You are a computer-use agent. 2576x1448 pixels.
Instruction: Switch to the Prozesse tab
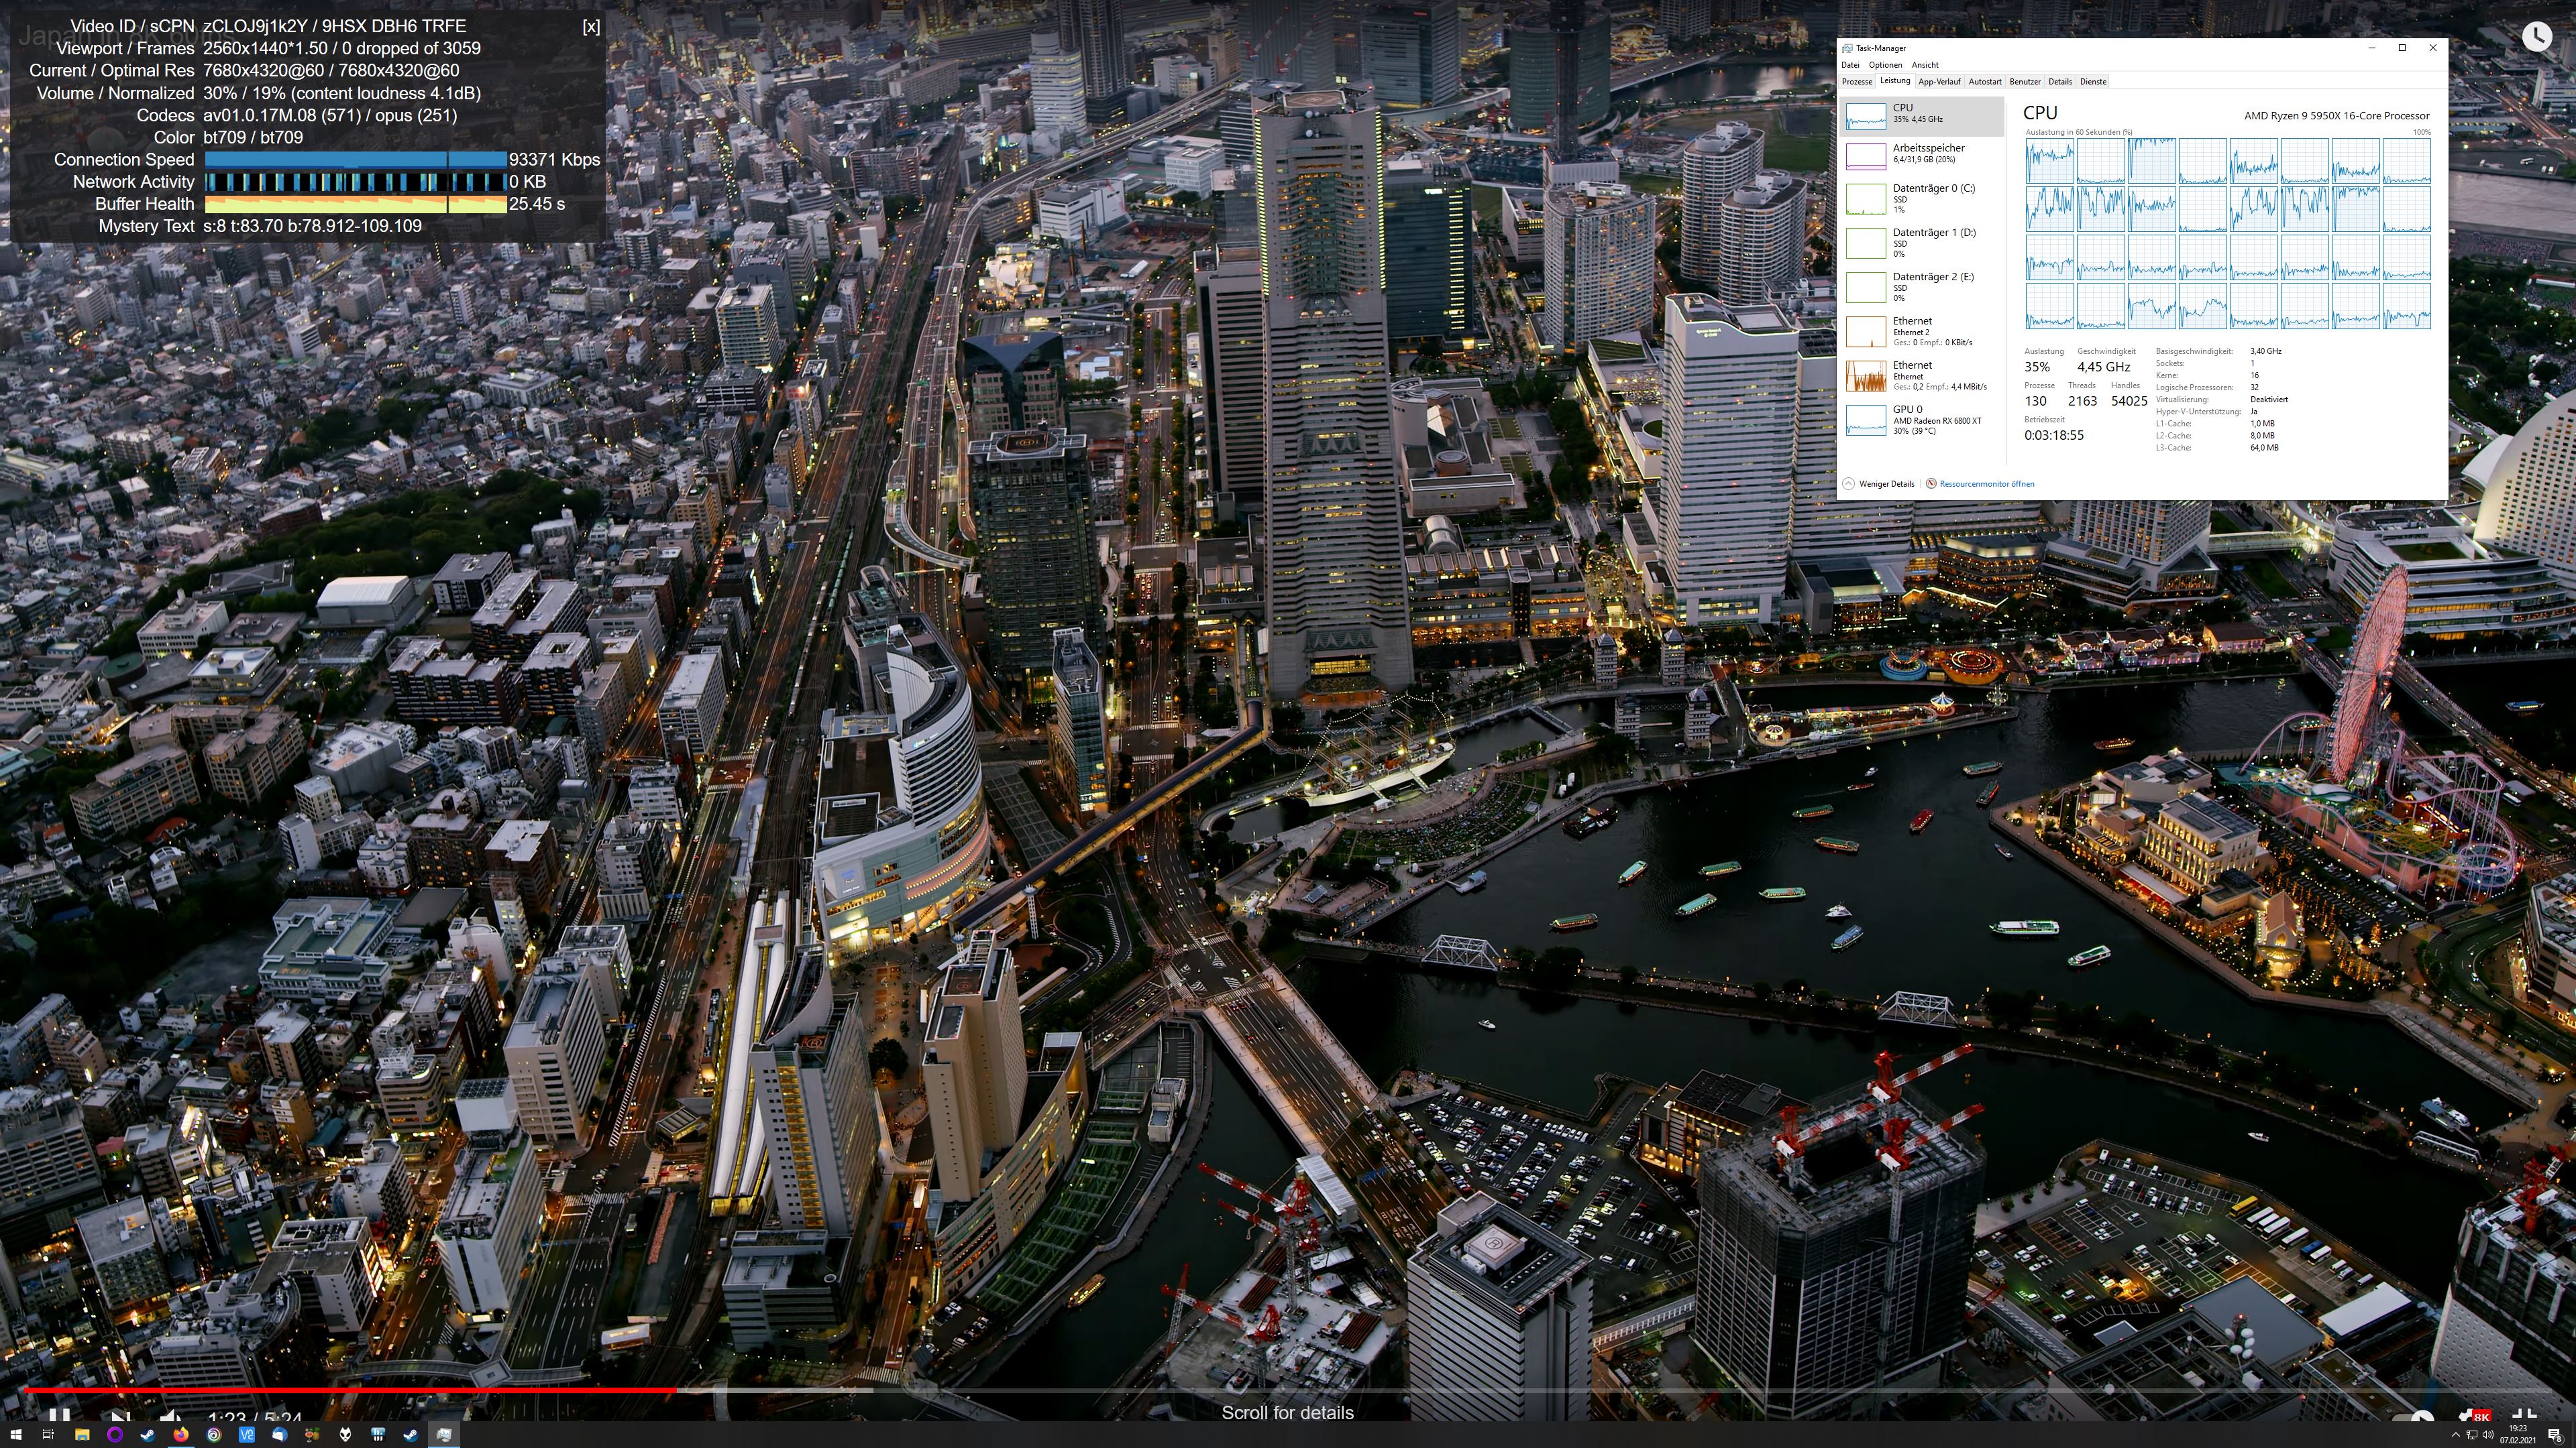[x=1857, y=82]
